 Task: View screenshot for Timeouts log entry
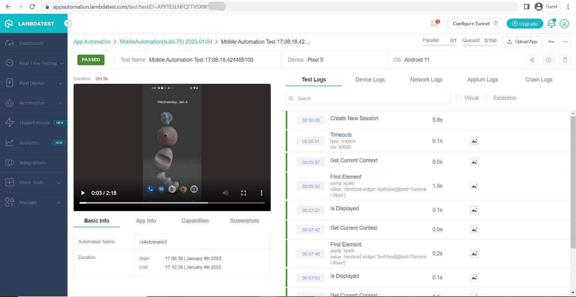click(474, 141)
